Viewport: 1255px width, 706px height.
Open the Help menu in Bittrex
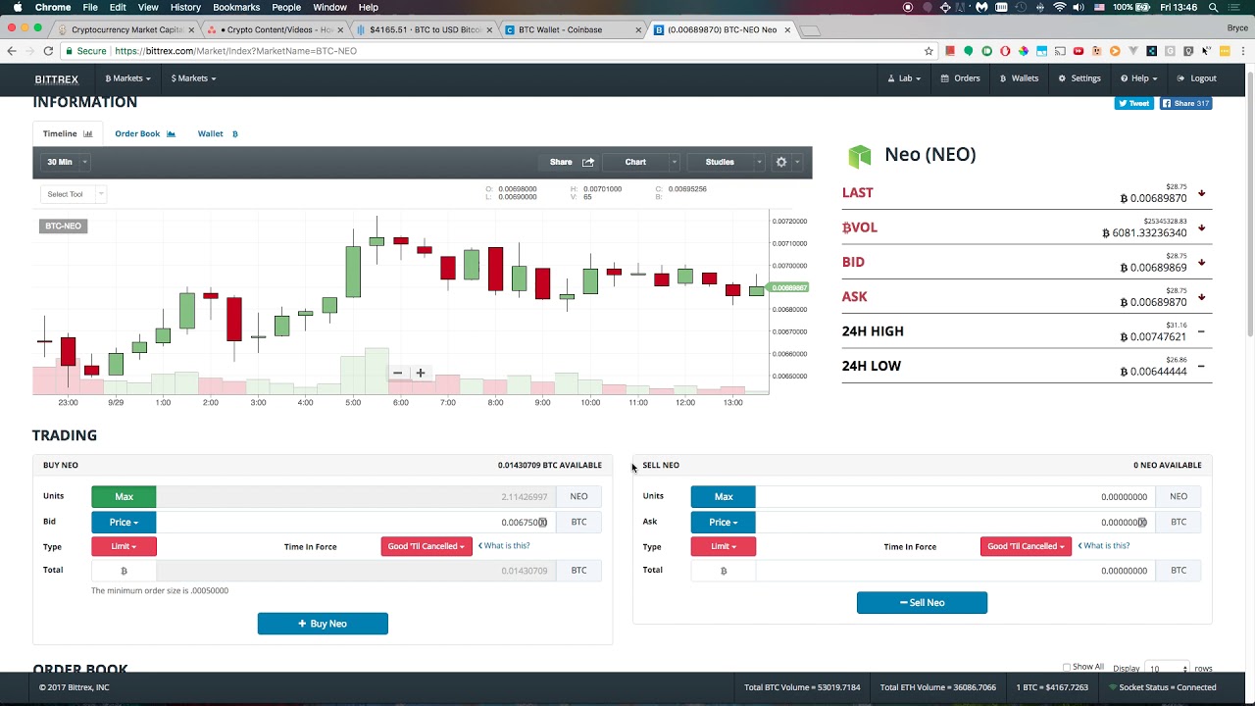(x=1138, y=78)
